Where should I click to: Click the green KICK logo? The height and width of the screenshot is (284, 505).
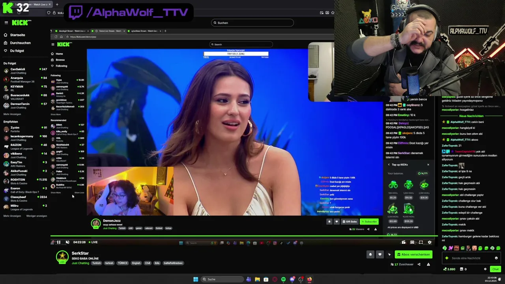pyautogui.click(x=20, y=23)
